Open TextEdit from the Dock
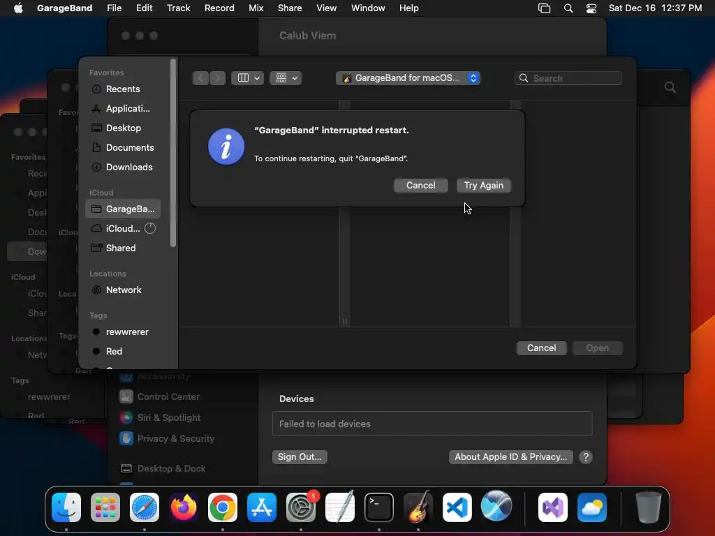This screenshot has height=536, width=715. (340, 507)
